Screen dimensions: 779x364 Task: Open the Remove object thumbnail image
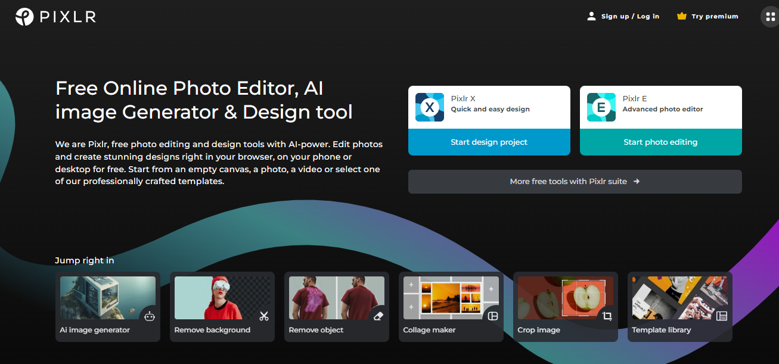coord(337,298)
